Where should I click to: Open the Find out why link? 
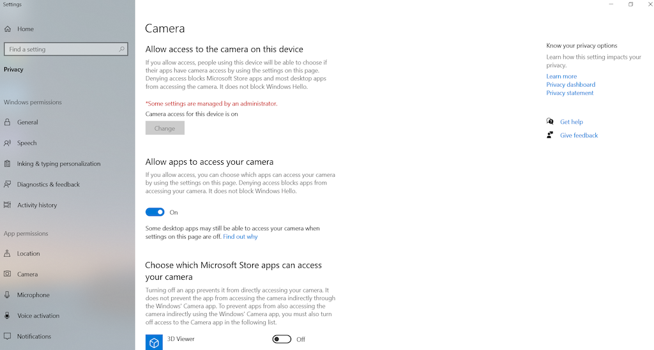tap(240, 236)
